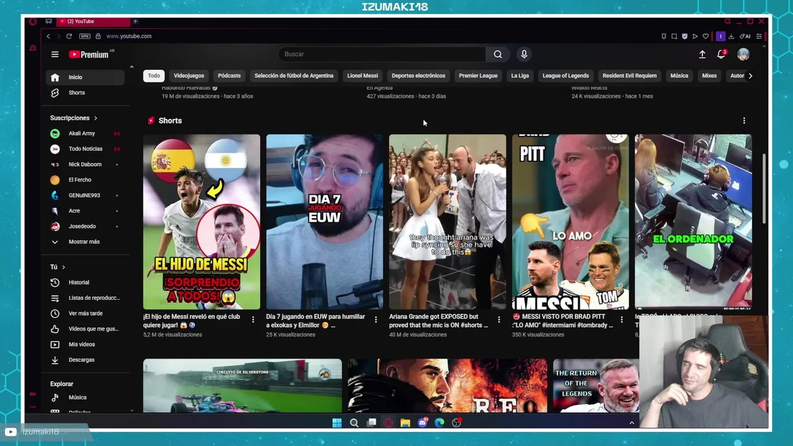793x446 pixels.
Task: Open the notifications bell
Action: pyautogui.click(x=721, y=55)
